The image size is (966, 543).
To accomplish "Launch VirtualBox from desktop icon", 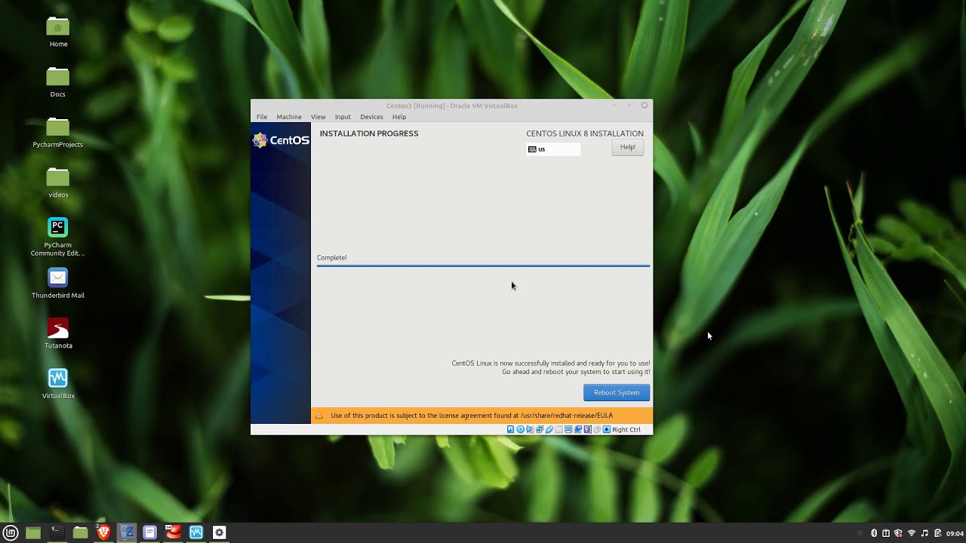I will tap(58, 384).
